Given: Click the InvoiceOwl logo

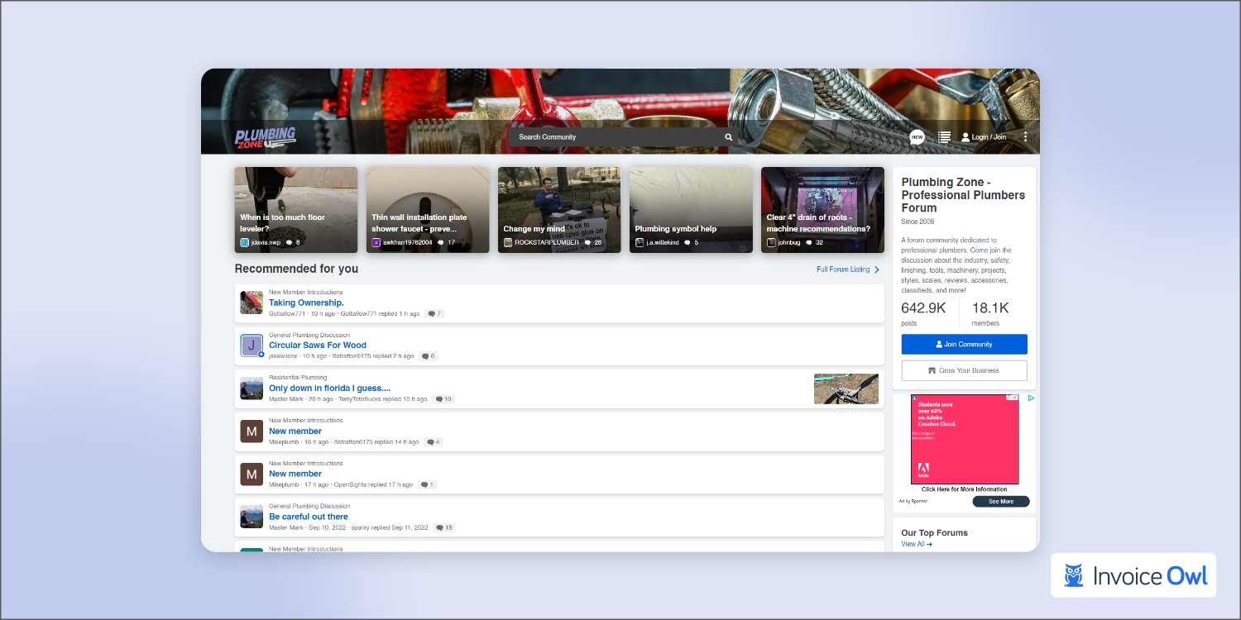Looking at the screenshot, I should point(1133,575).
